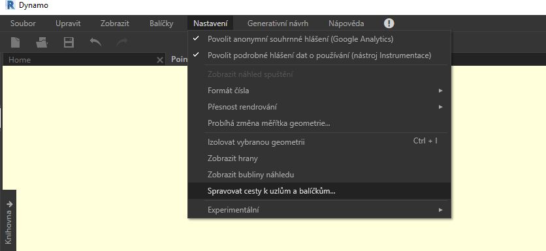The height and width of the screenshot is (251, 546).
Task: Toggle Zobrazit bubliny náhledu
Action: coord(319,175)
